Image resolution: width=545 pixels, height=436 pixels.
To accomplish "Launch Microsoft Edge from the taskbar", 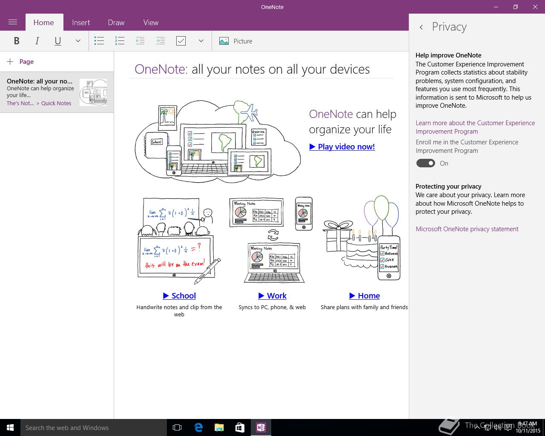I will 198,427.
